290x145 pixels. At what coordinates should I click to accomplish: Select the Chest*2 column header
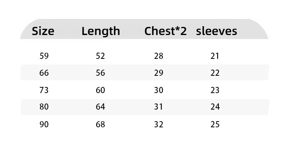[165, 31]
